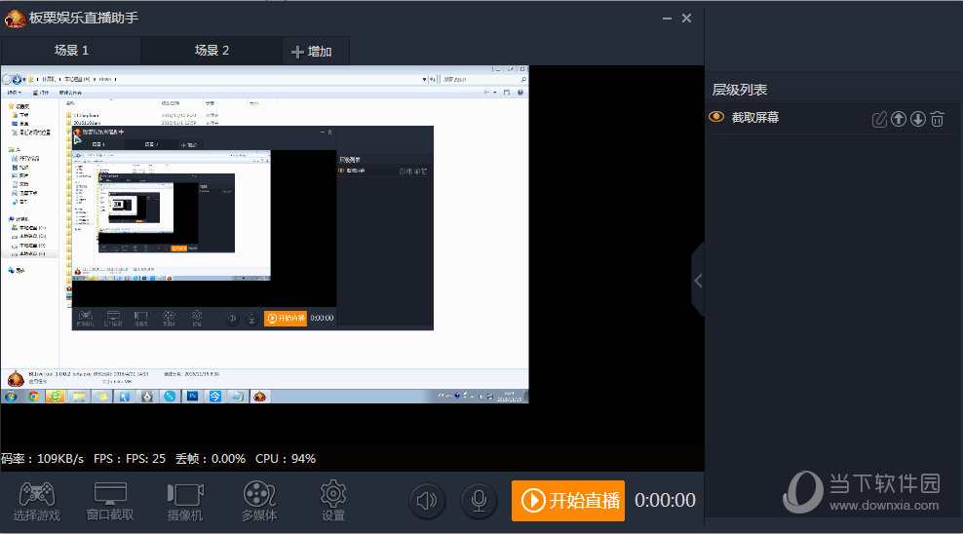Mute the speaker output
963x534 pixels.
coord(427,501)
